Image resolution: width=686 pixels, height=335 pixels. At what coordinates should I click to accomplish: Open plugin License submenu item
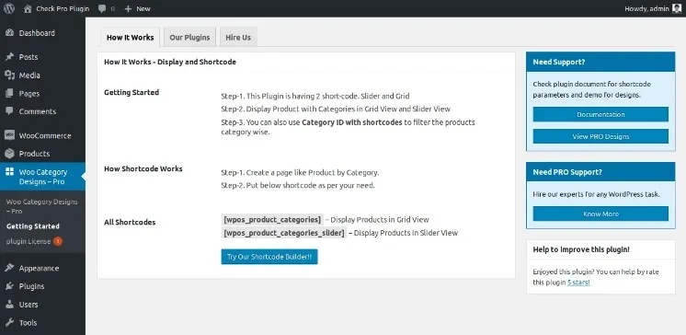29,241
